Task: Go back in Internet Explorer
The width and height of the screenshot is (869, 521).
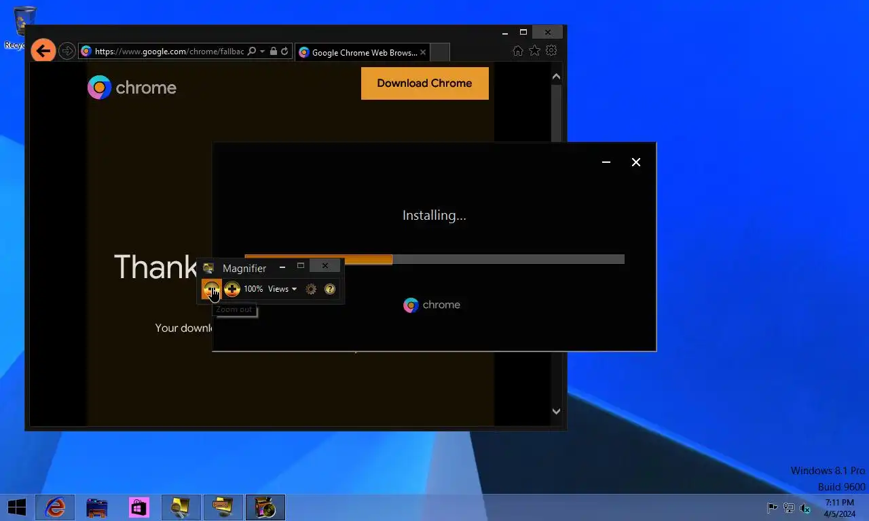Action: [43, 50]
